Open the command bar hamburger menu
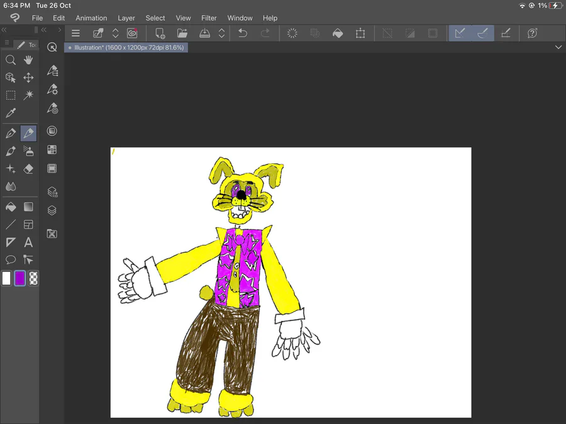566x424 pixels. pos(75,33)
